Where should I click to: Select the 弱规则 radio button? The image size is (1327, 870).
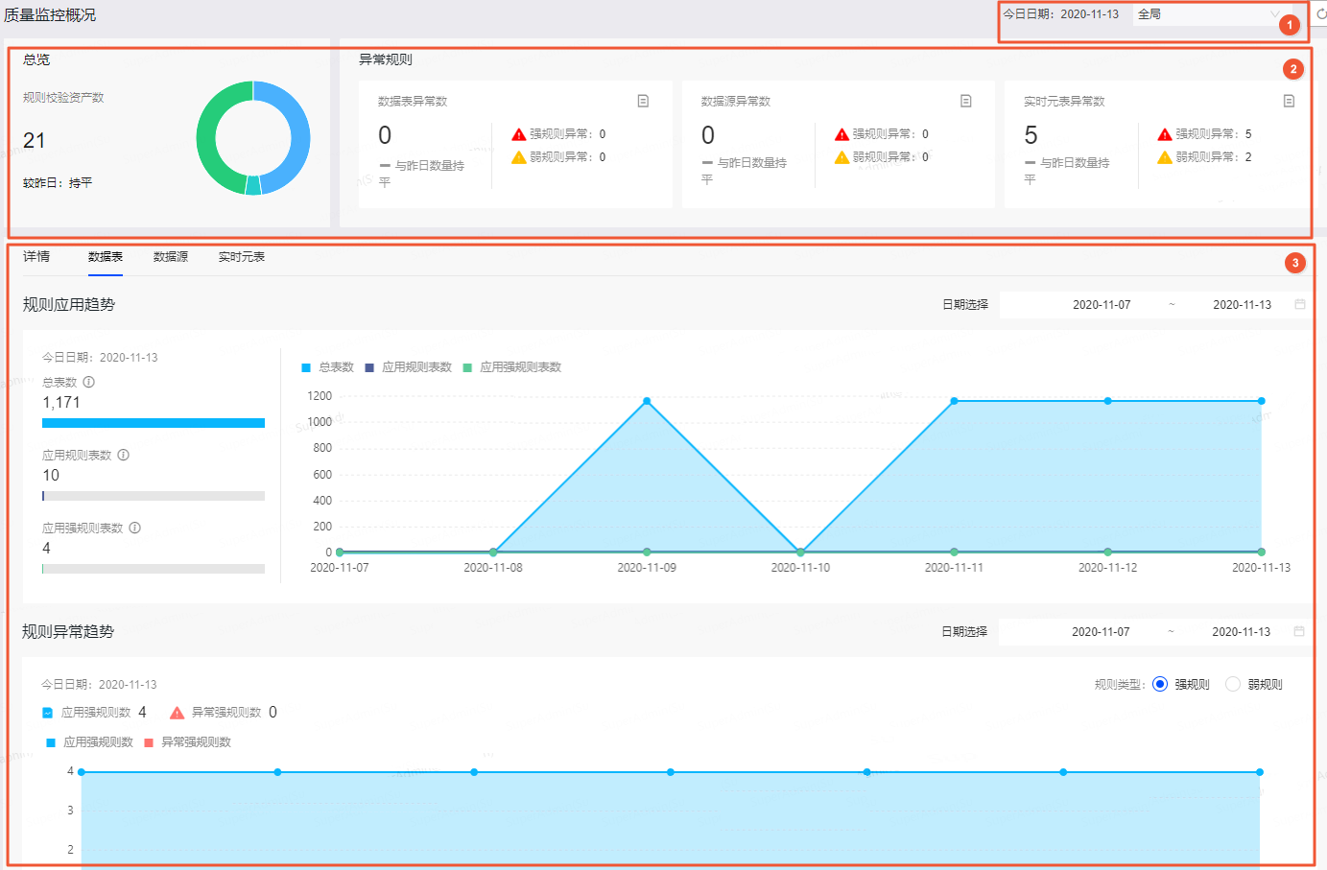[x=1233, y=684]
